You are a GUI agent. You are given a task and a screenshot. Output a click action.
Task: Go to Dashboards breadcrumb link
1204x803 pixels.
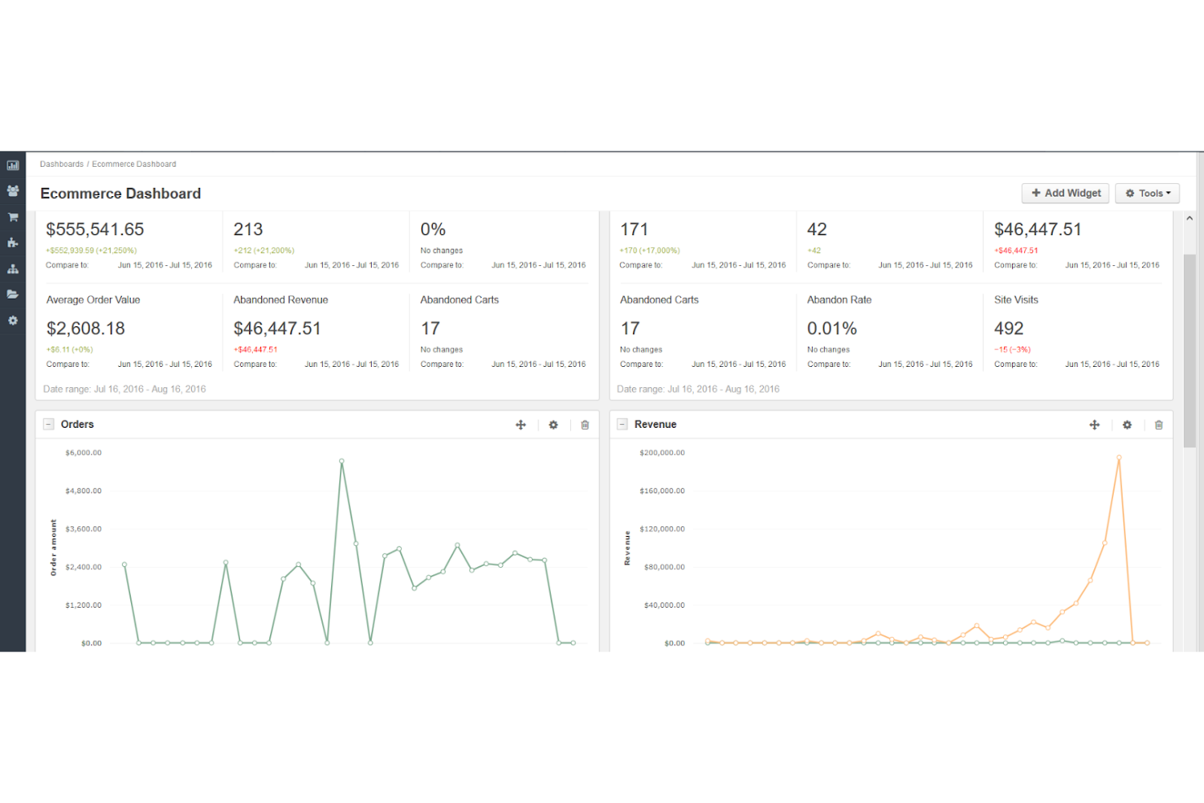tap(62, 164)
